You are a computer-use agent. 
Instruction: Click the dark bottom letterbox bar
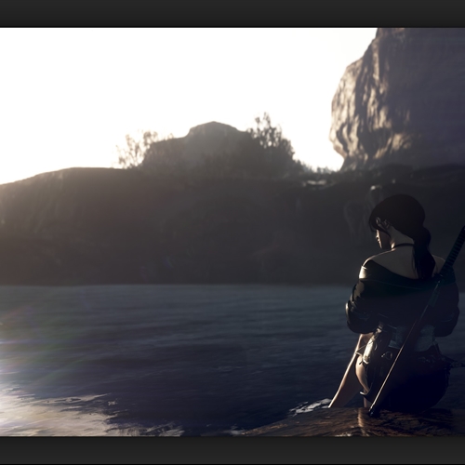(232, 451)
